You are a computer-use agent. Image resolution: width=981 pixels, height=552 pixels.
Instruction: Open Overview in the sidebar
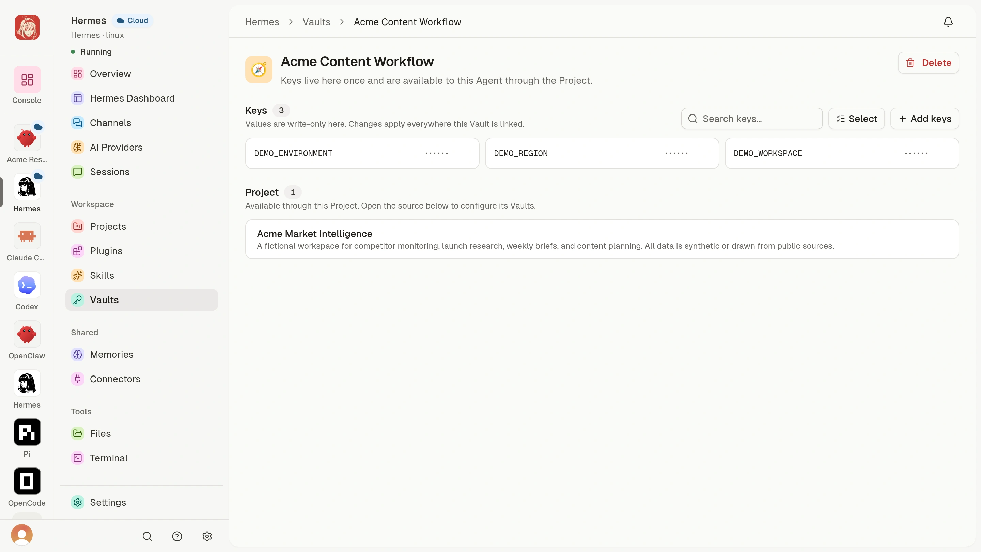pos(142,74)
